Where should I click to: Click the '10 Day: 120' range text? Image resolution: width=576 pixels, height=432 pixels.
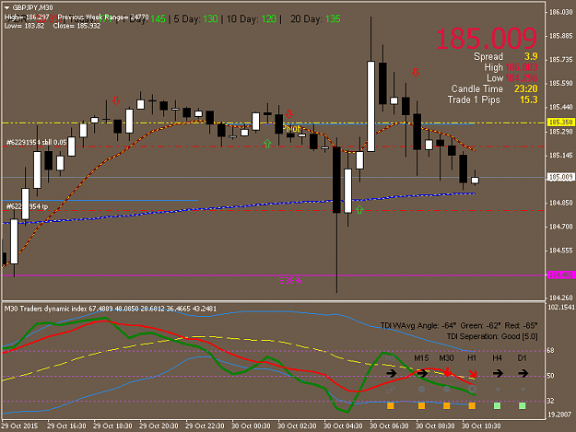252,19
